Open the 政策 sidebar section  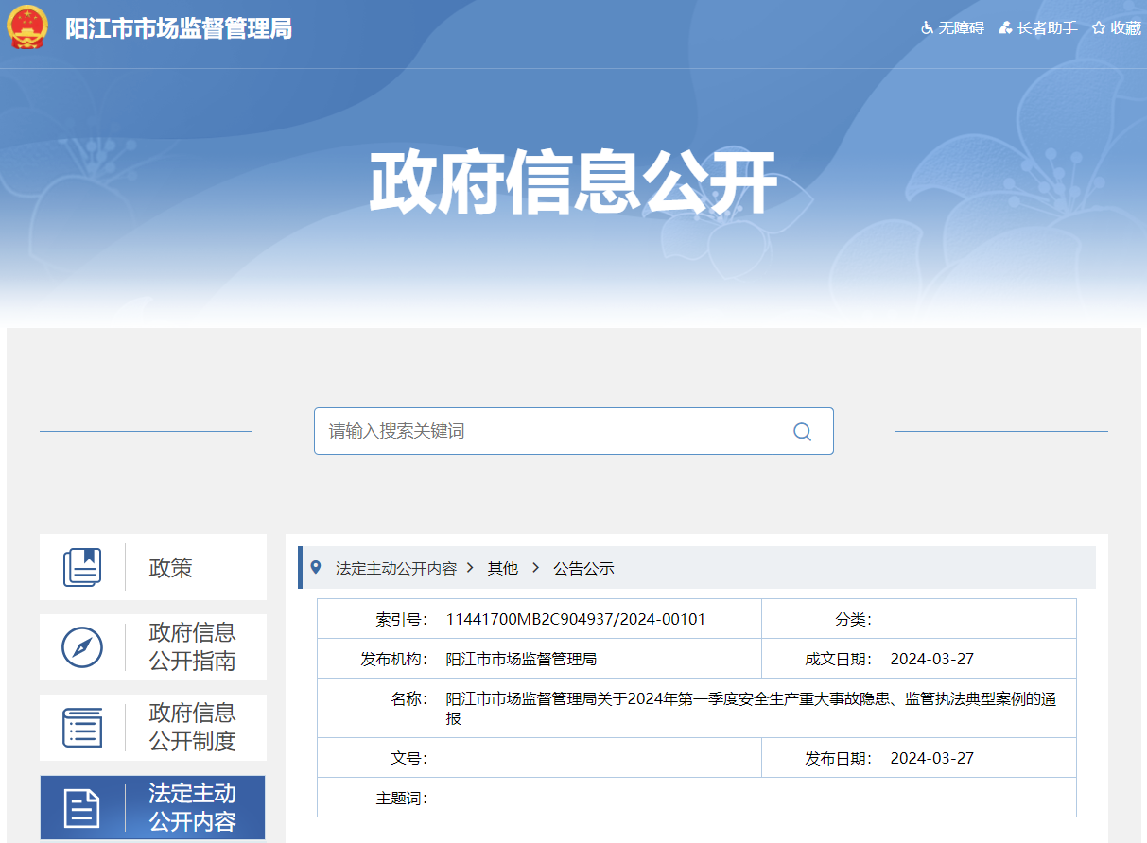pos(170,568)
